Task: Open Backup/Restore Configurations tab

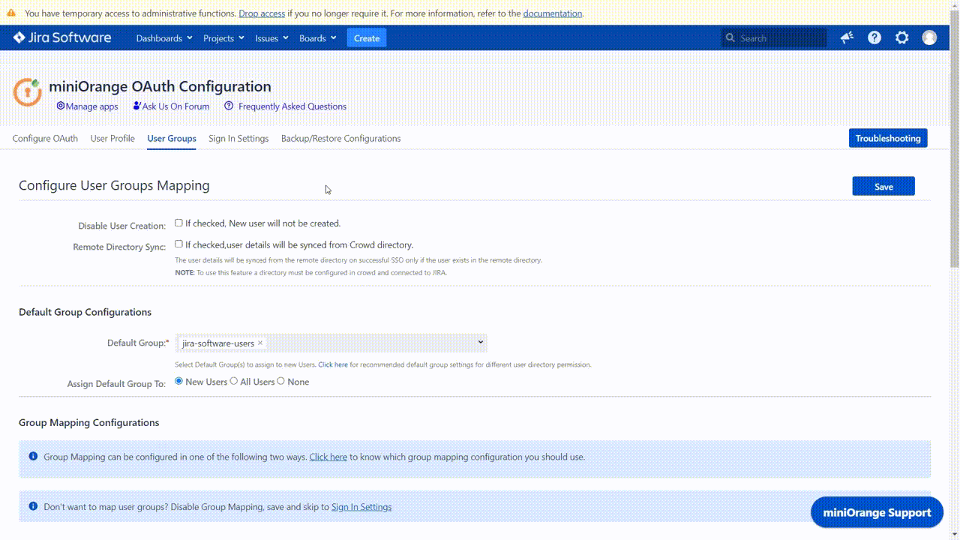Action: point(340,138)
